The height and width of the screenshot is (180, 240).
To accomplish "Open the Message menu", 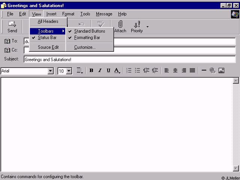I will (104, 14).
